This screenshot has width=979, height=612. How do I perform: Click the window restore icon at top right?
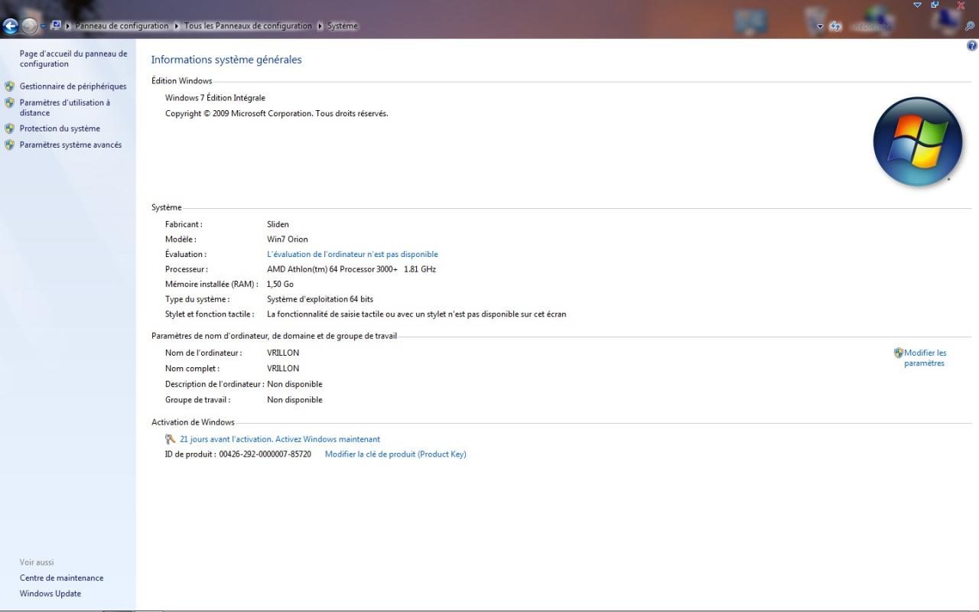tap(935, 5)
